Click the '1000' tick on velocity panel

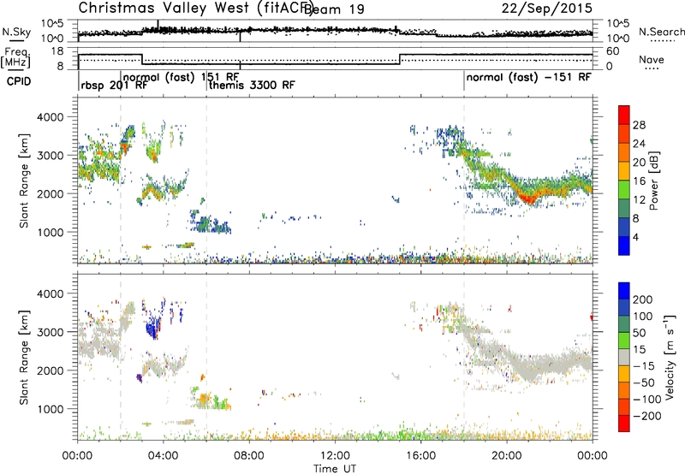pos(51,409)
